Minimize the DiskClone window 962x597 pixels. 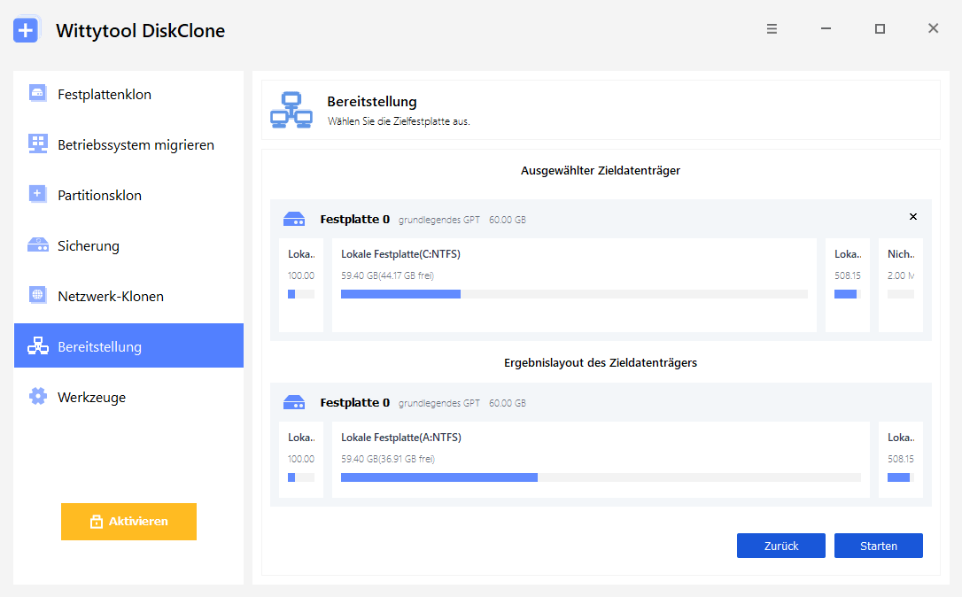[826, 29]
